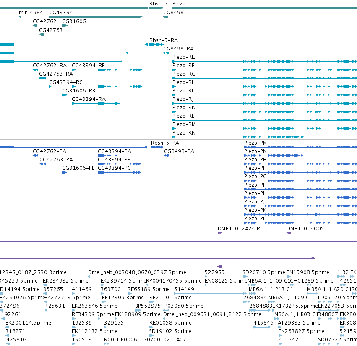The height and width of the screenshot is (346, 357).
Task: Click protein CG42763-PA
Action: click(x=56, y=160)
